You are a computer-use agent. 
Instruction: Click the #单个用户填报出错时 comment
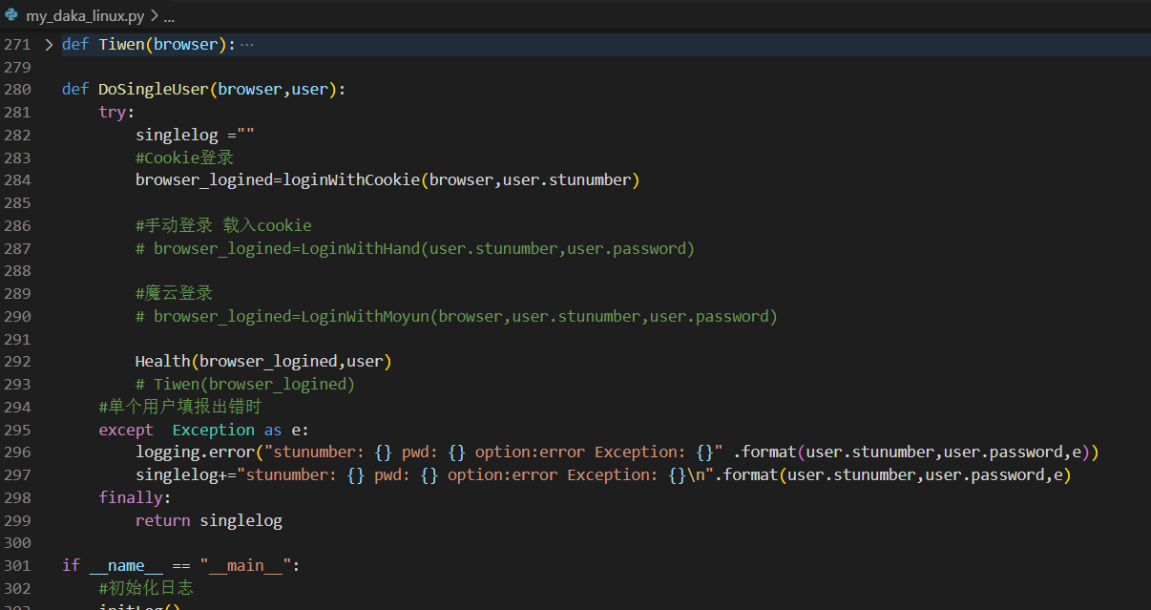(x=179, y=407)
